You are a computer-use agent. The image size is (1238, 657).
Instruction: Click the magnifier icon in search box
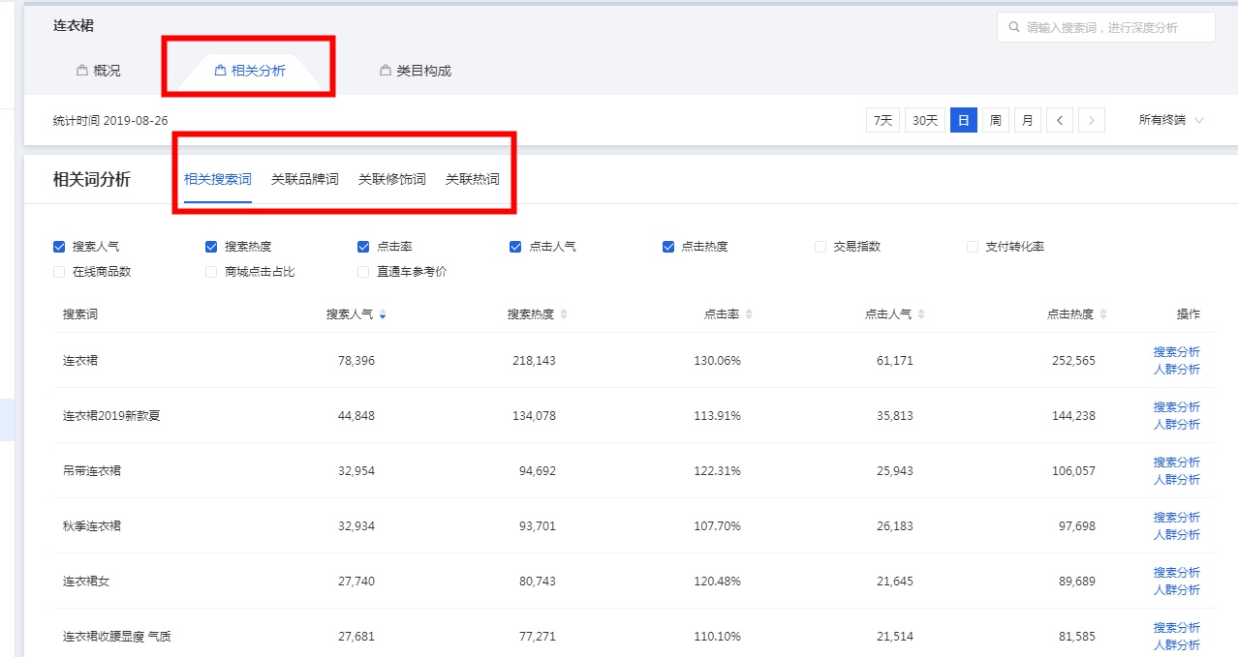(x=1014, y=28)
